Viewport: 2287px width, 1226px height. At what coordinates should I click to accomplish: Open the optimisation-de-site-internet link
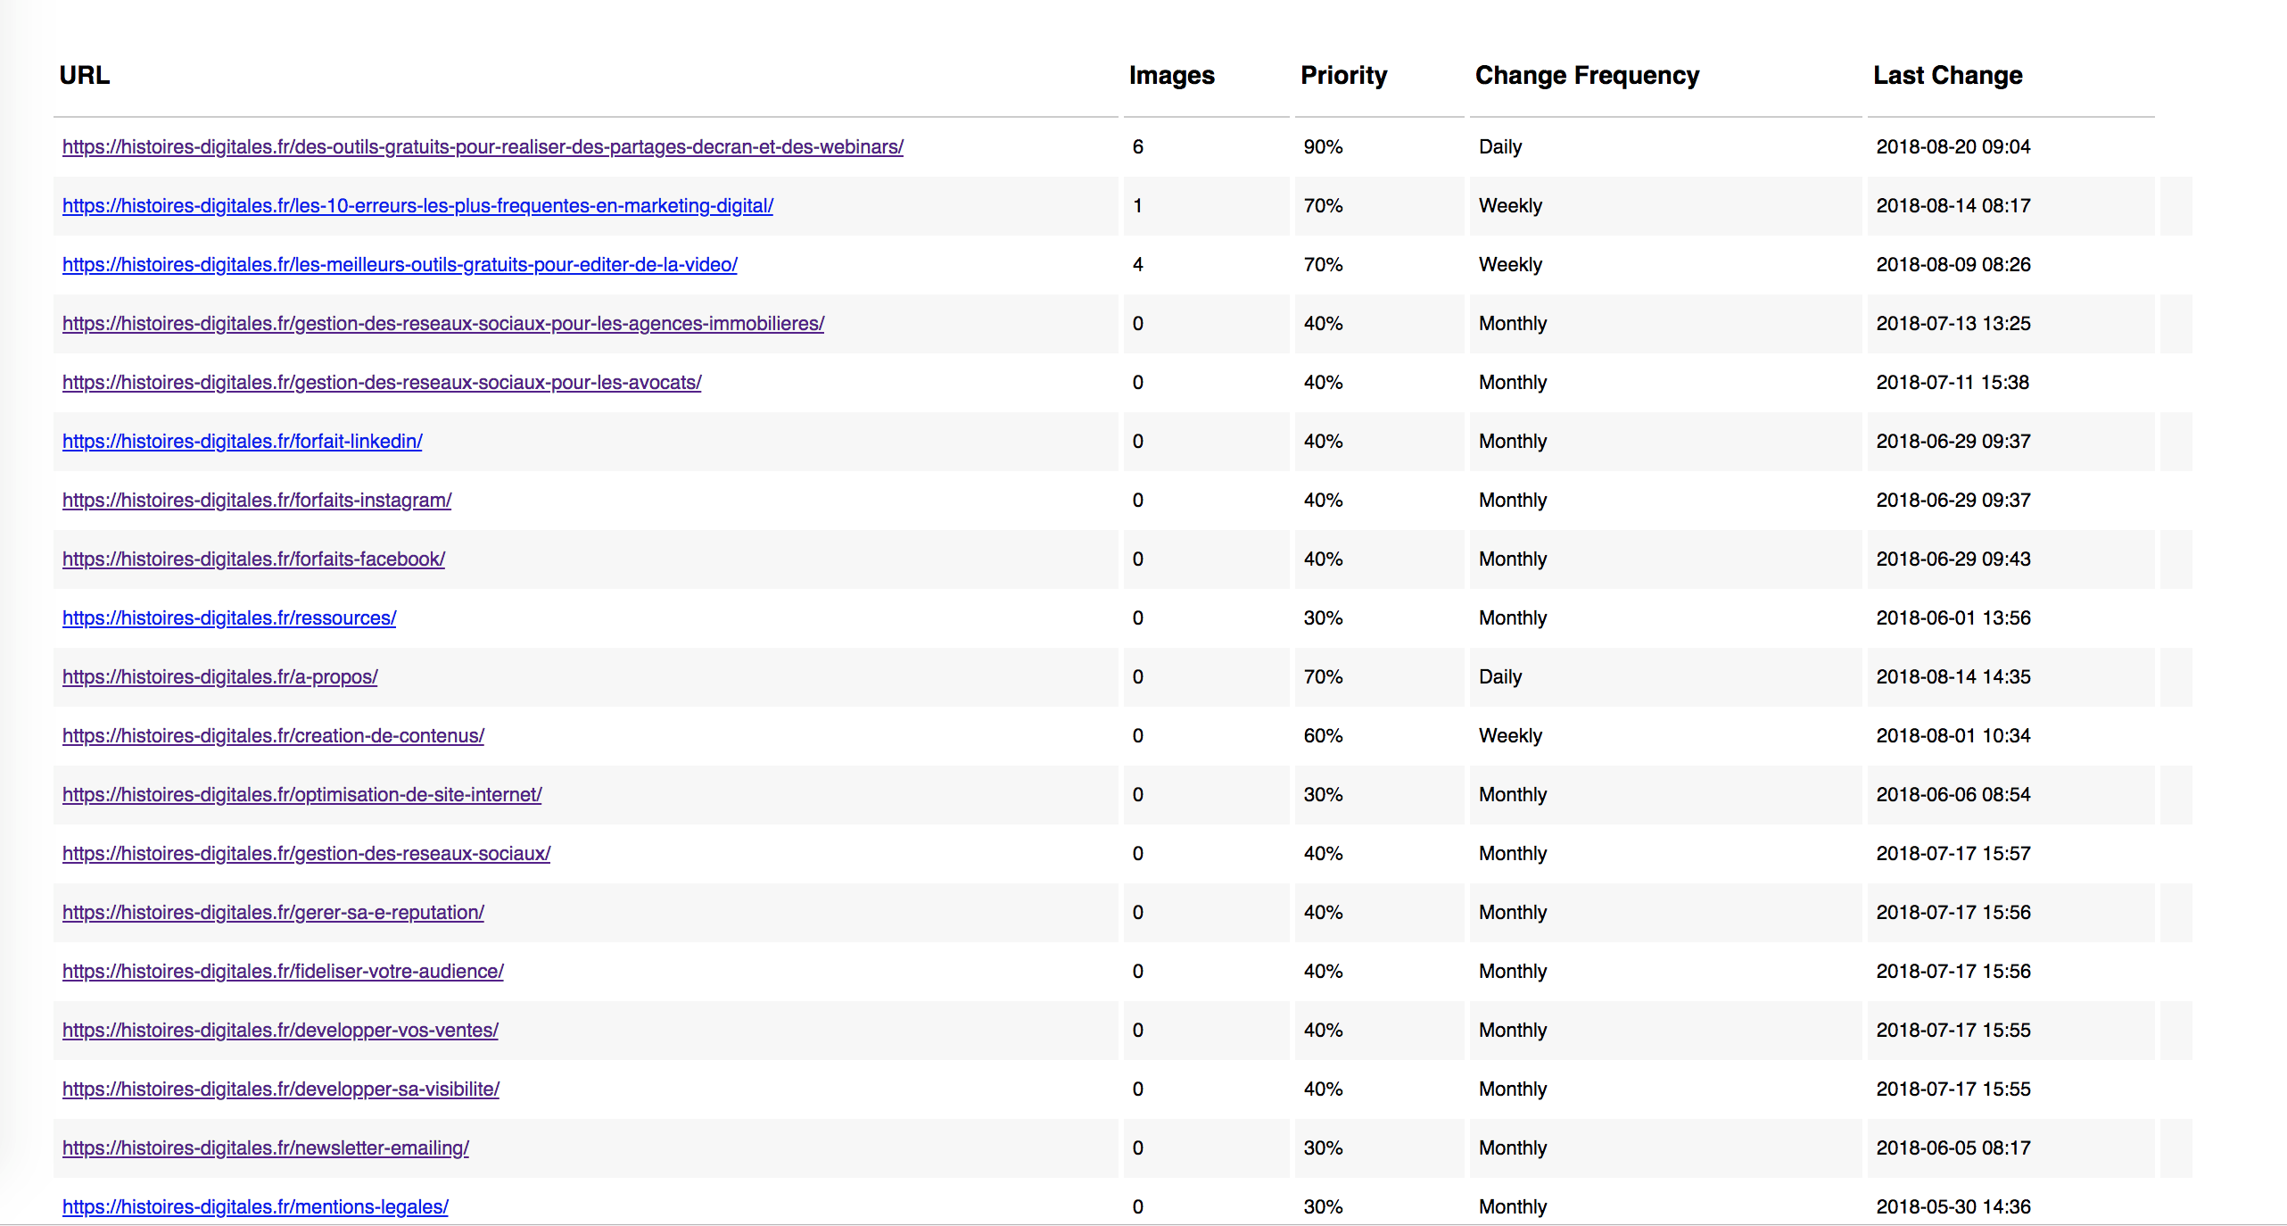click(x=302, y=794)
